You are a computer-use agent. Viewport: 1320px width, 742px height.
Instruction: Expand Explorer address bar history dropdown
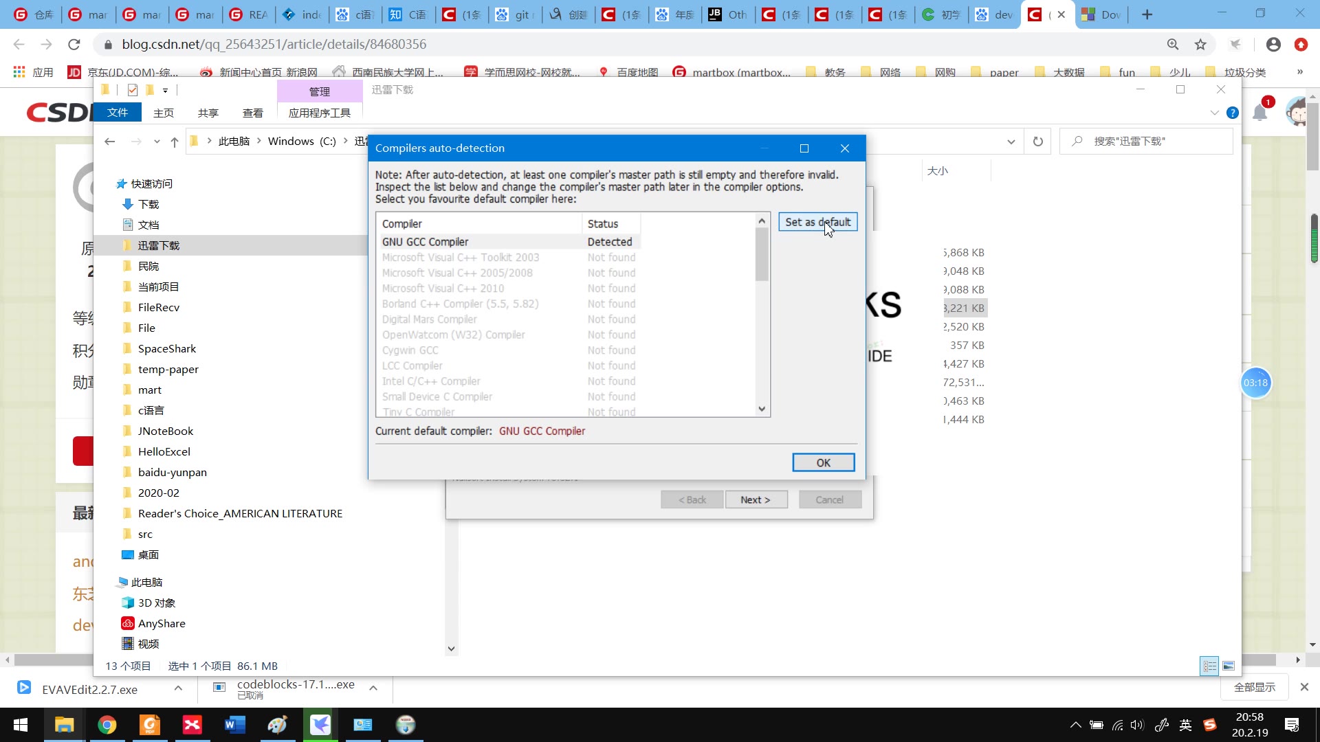point(1011,142)
